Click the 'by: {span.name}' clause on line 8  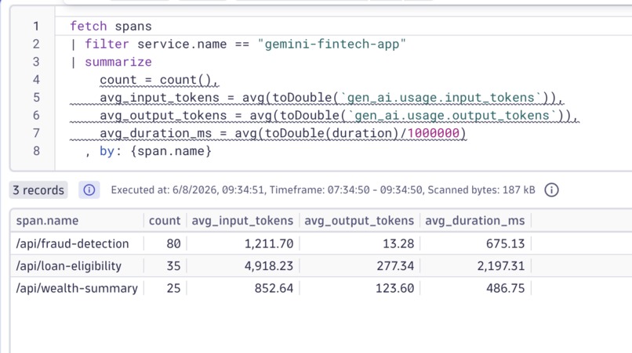coord(155,151)
